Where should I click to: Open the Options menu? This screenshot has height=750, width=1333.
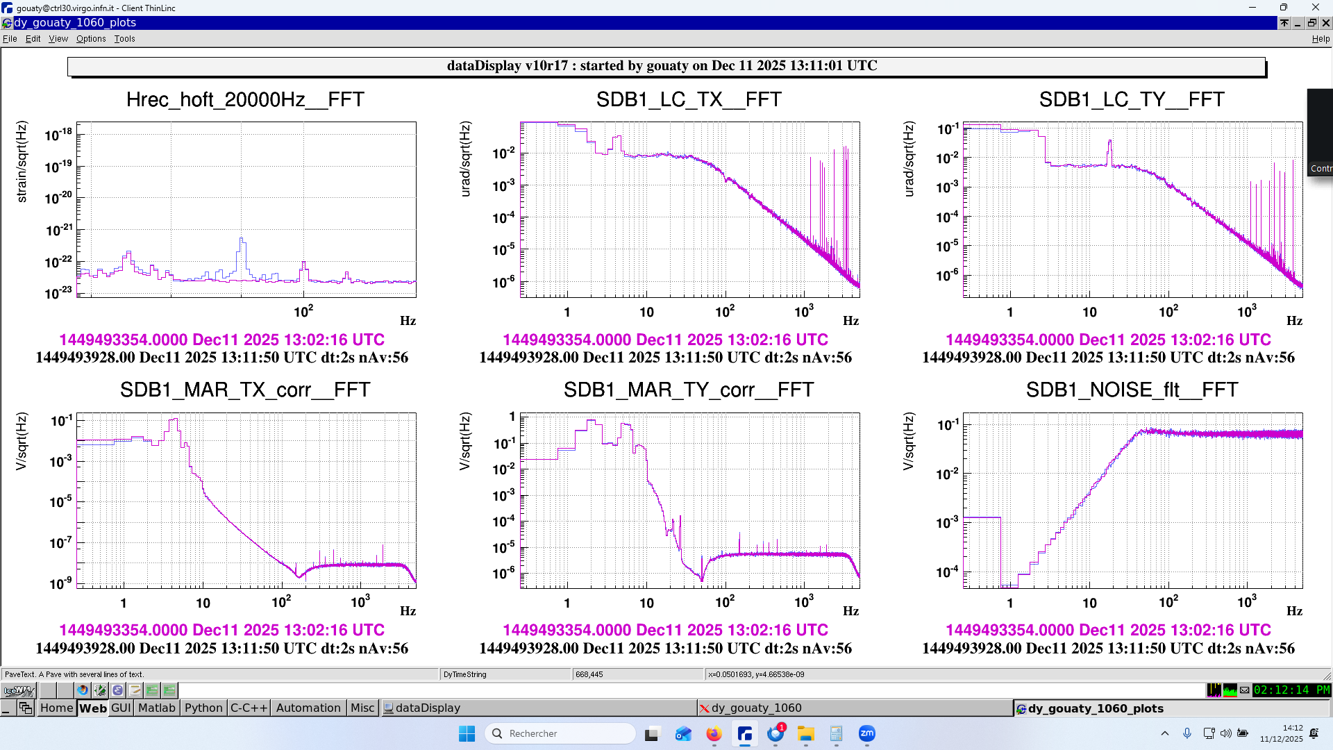91,39
